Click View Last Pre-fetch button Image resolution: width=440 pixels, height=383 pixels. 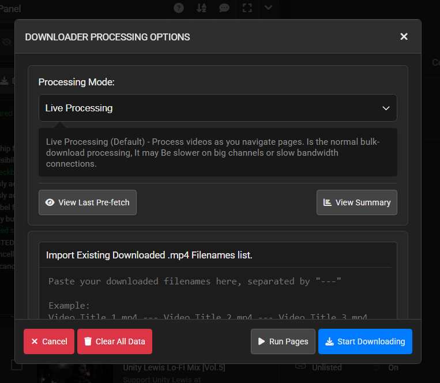click(88, 202)
